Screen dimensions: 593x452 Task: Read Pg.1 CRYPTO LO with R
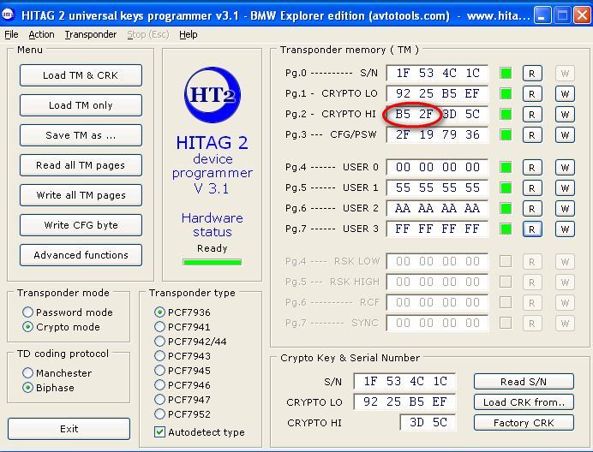[x=532, y=93]
